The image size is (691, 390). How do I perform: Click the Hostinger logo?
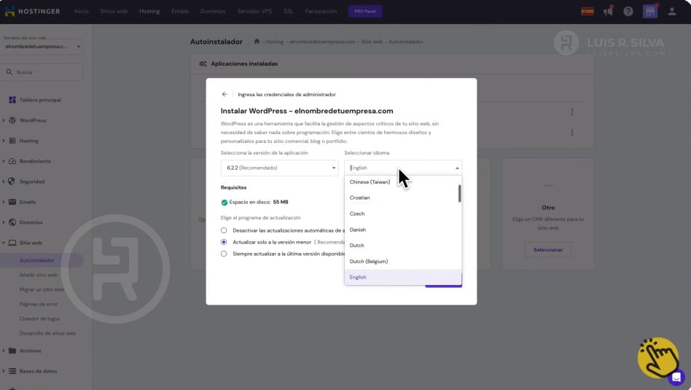point(32,11)
